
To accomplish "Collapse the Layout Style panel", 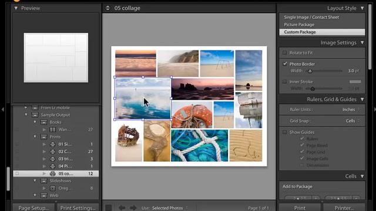I will click(x=362, y=8).
